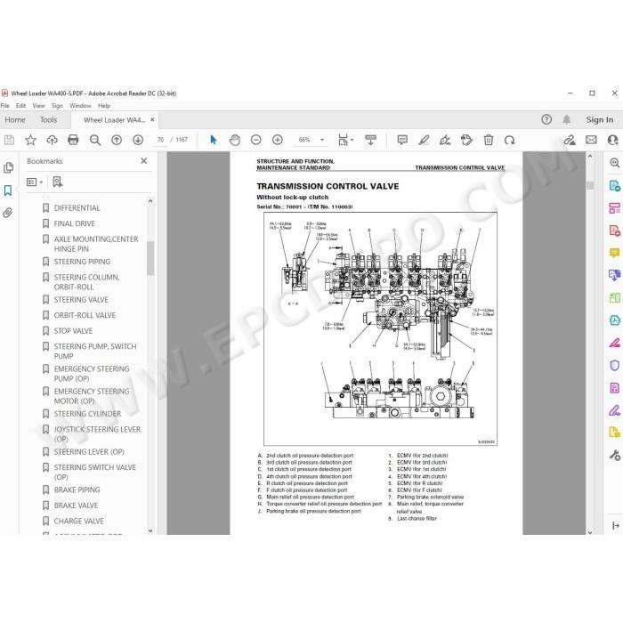Screen dimensions: 623x623
Task: Add document to starred files
Action: click(x=30, y=140)
